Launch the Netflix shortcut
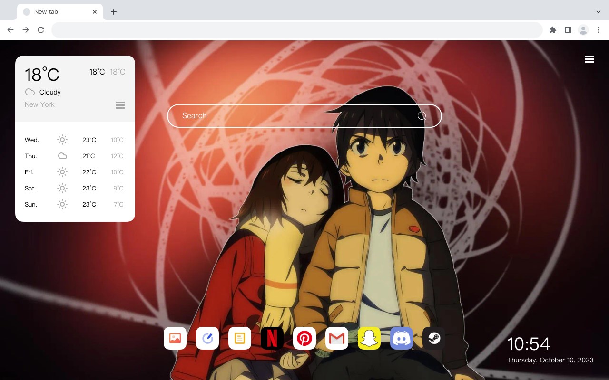 272,338
